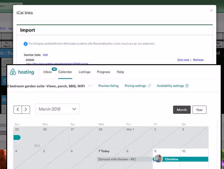
Task: Open the Progress tab
Action: pos(103,72)
